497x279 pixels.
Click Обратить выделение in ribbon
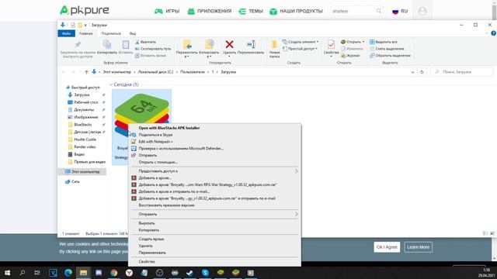point(390,56)
